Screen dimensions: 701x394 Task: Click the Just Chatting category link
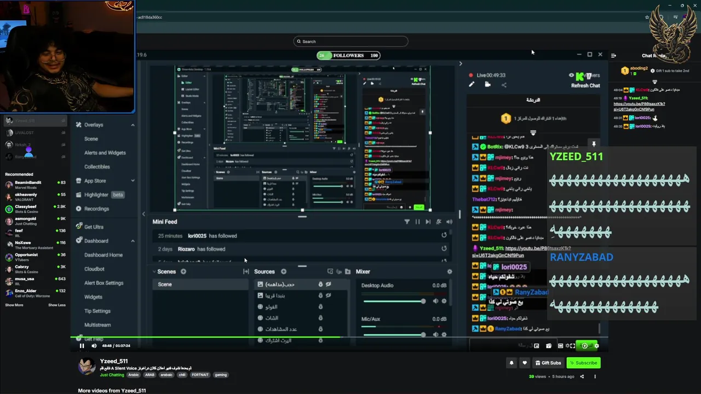pyautogui.click(x=112, y=375)
